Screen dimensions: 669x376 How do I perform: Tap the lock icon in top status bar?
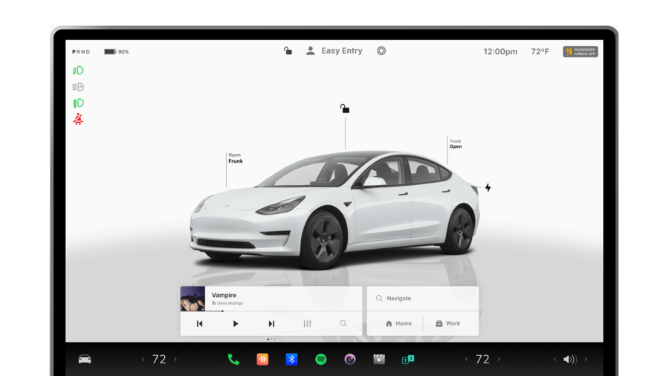point(288,51)
